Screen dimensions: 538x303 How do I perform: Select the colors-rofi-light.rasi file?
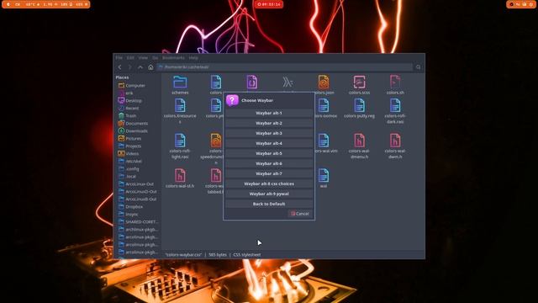[180, 141]
